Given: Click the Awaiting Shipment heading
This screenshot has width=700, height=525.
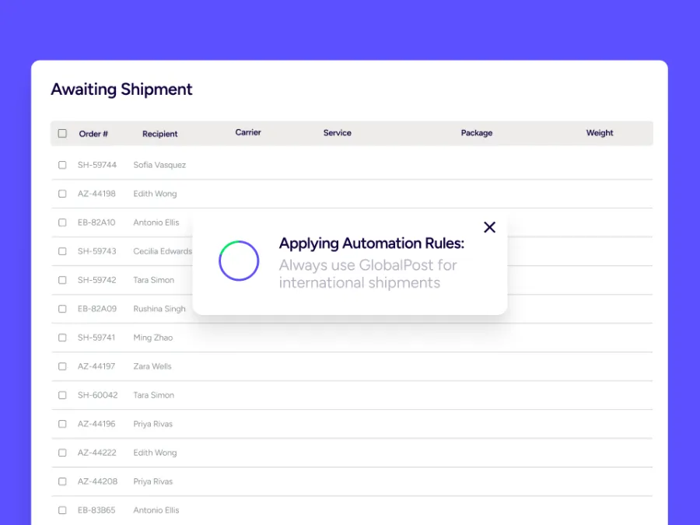Looking at the screenshot, I should click(x=121, y=89).
